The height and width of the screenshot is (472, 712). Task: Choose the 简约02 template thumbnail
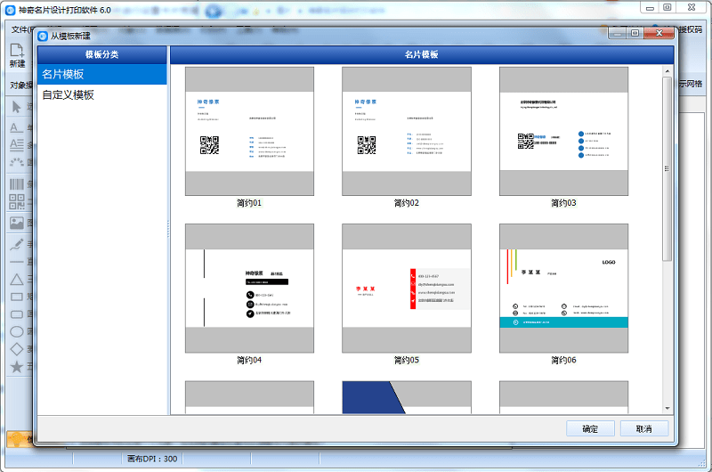[407, 131]
